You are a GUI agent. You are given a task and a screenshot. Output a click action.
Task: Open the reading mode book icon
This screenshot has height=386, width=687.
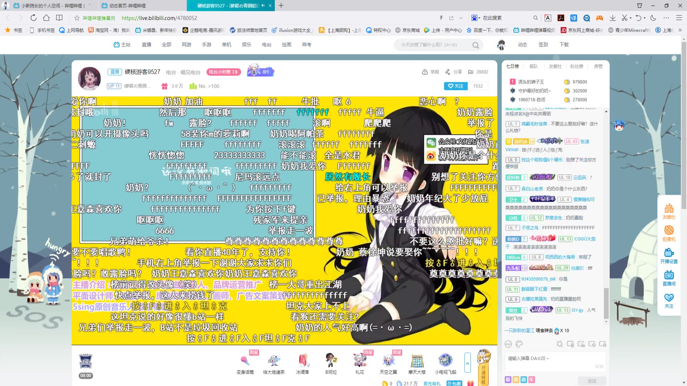(x=59, y=18)
